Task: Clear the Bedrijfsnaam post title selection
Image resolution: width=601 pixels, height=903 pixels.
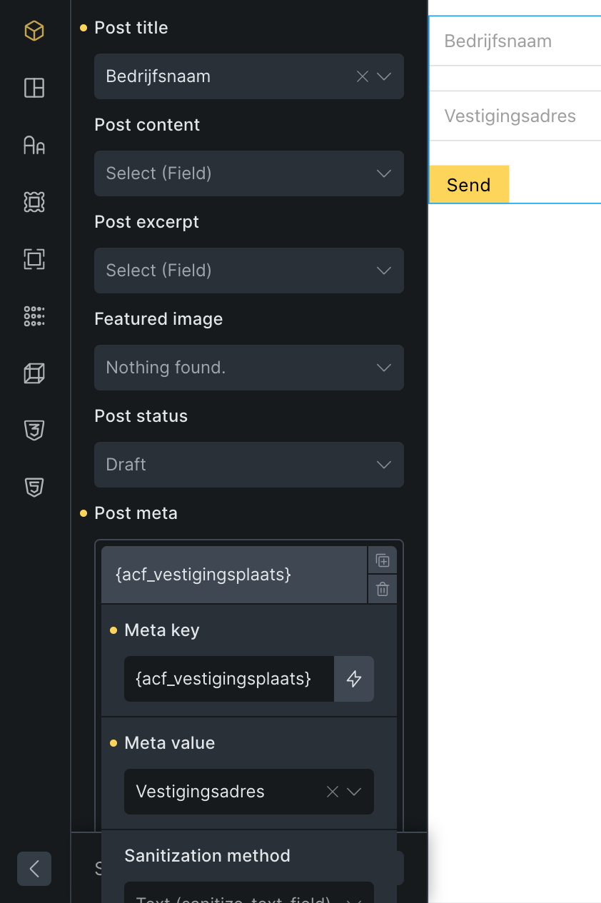Action: coord(363,76)
